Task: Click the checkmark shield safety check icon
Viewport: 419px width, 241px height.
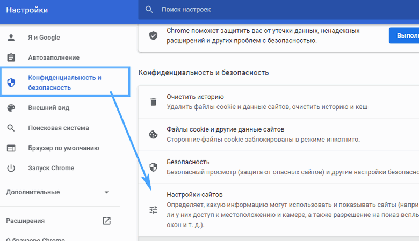Action: point(154,35)
